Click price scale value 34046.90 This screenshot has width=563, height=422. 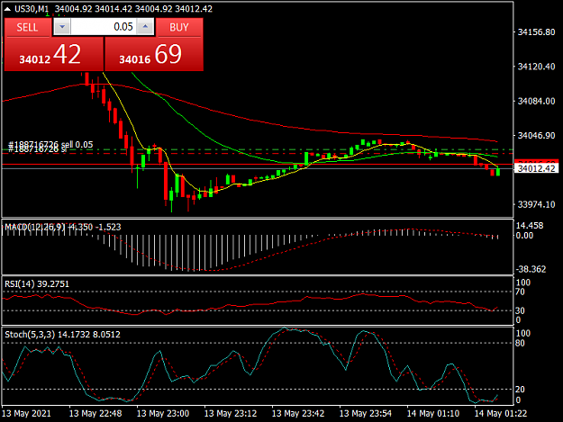(537, 136)
